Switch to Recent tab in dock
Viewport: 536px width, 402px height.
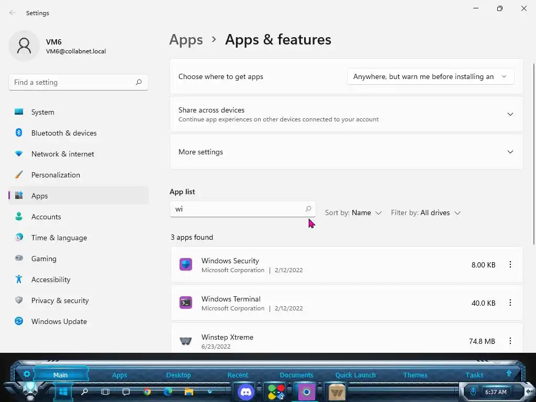tap(238, 375)
